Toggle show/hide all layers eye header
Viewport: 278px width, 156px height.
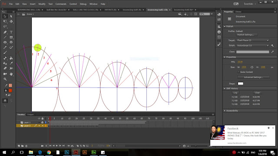tap(39, 118)
